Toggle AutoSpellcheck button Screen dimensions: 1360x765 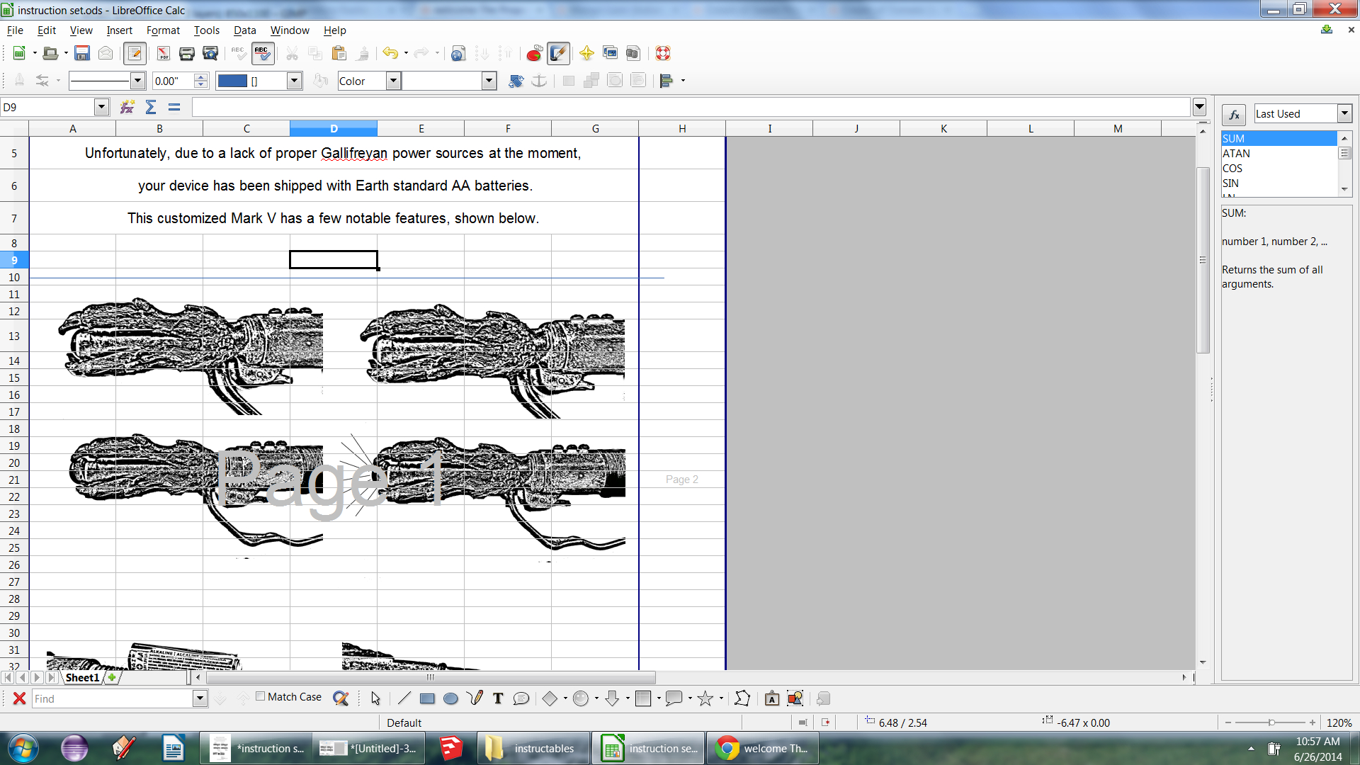point(262,53)
